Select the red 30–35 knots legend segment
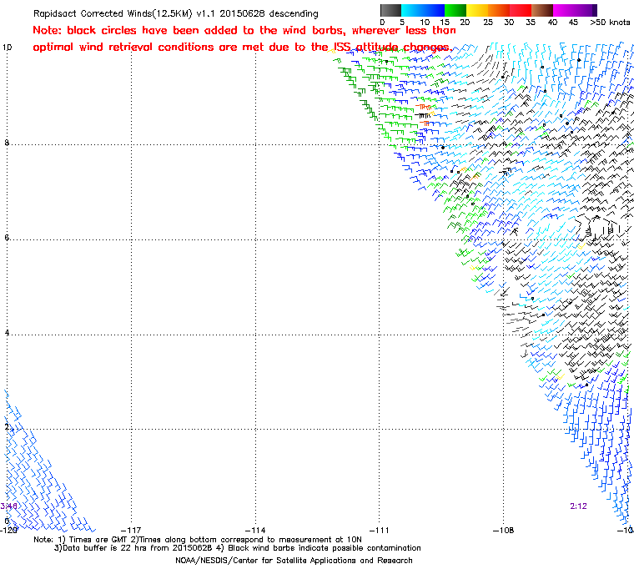 [521, 10]
